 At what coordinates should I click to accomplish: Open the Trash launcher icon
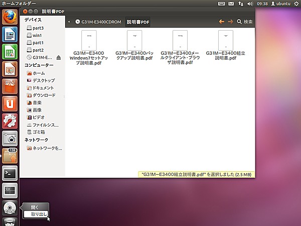coord(10,222)
